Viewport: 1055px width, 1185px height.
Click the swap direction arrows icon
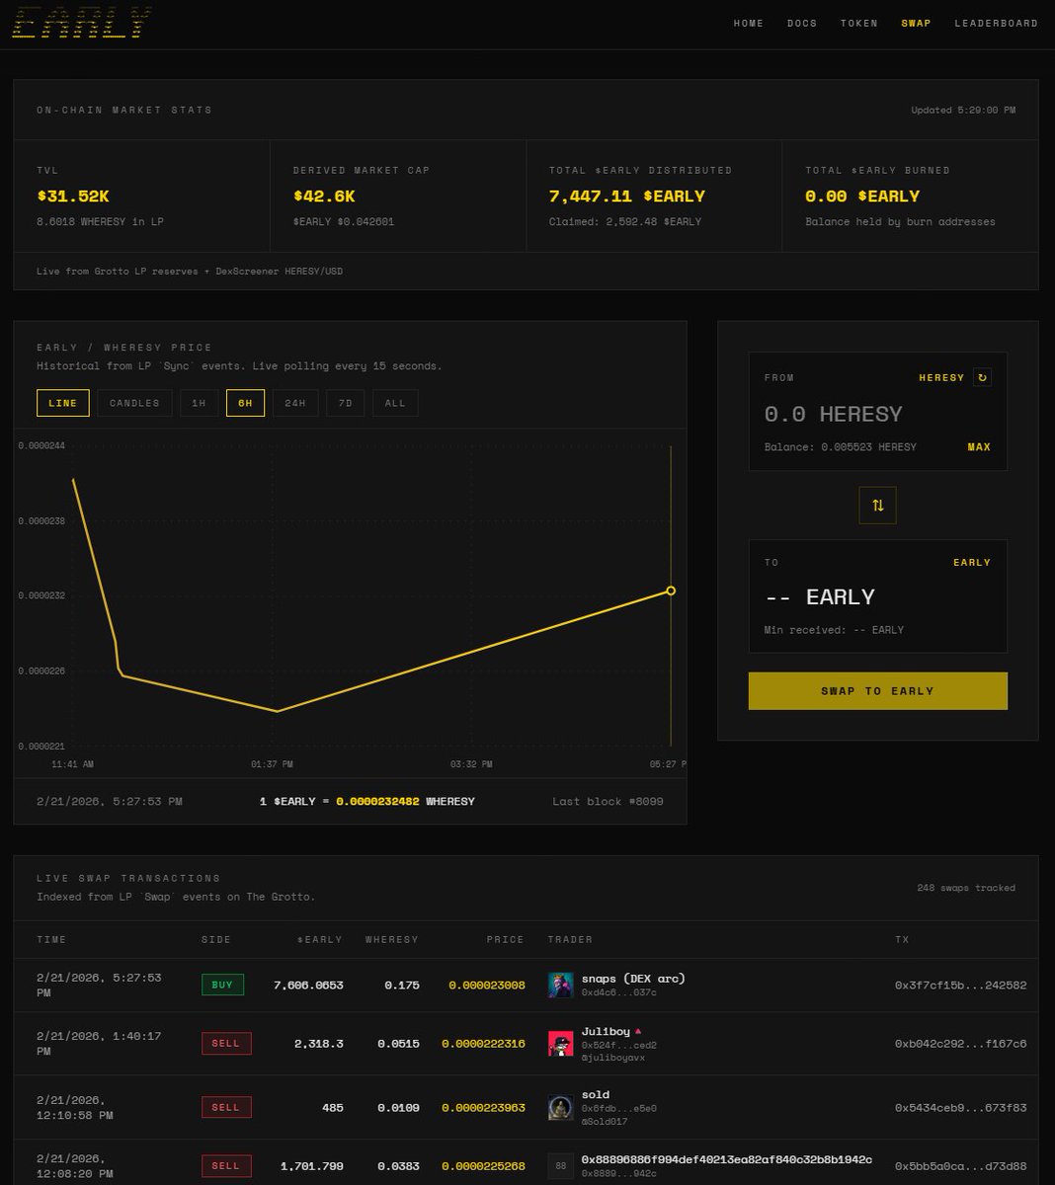877,505
